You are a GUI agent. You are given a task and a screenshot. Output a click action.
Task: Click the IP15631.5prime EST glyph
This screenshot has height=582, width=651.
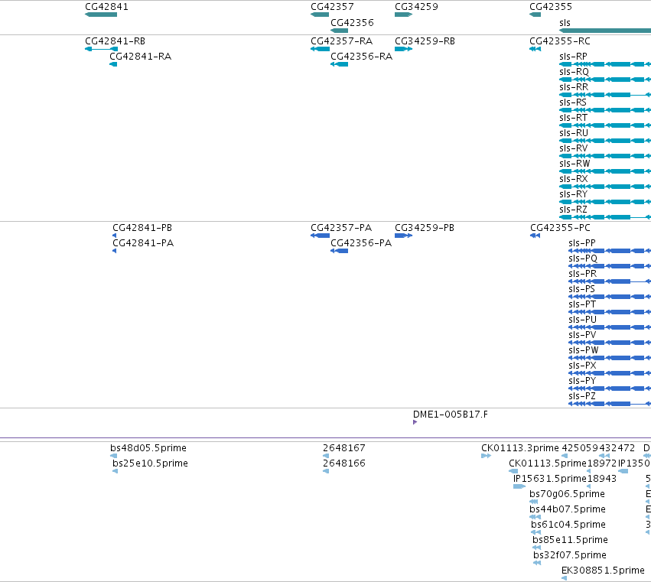pyautogui.click(x=519, y=486)
